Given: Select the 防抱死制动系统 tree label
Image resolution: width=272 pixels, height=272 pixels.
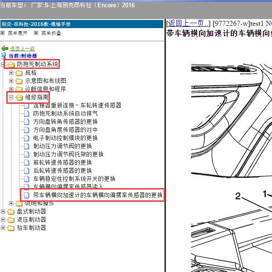Looking at the screenshot, I should 37,64.
